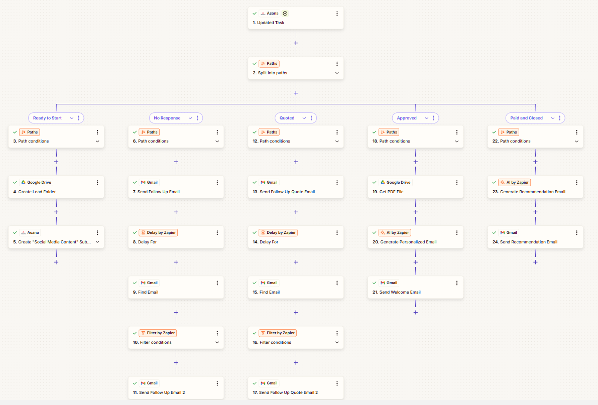Click Filter by Zapier badge on step 10
598x405 pixels.
tap(158, 333)
